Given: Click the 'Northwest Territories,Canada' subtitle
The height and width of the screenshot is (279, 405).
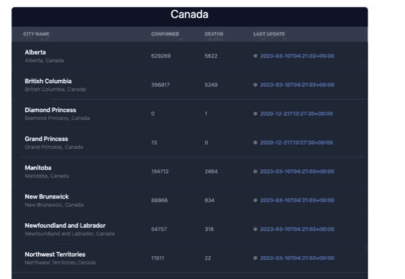Looking at the screenshot, I should [x=60, y=263].
